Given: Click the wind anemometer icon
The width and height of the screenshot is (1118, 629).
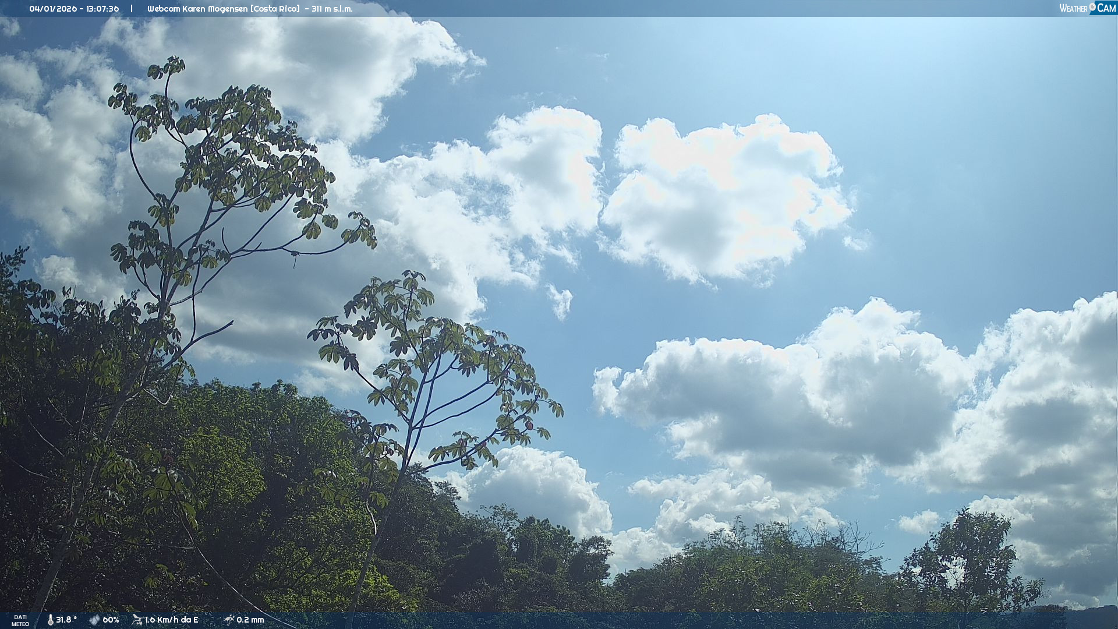Looking at the screenshot, I should pos(137,620).
